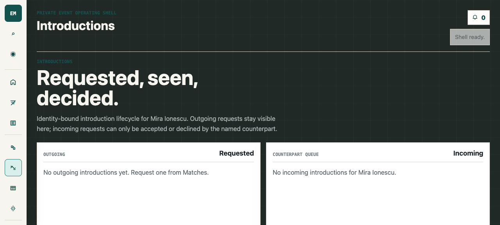Viewport: 500px width, 225px height.
Task: Open notifications bell showing 0
Action: coord(479,18)
